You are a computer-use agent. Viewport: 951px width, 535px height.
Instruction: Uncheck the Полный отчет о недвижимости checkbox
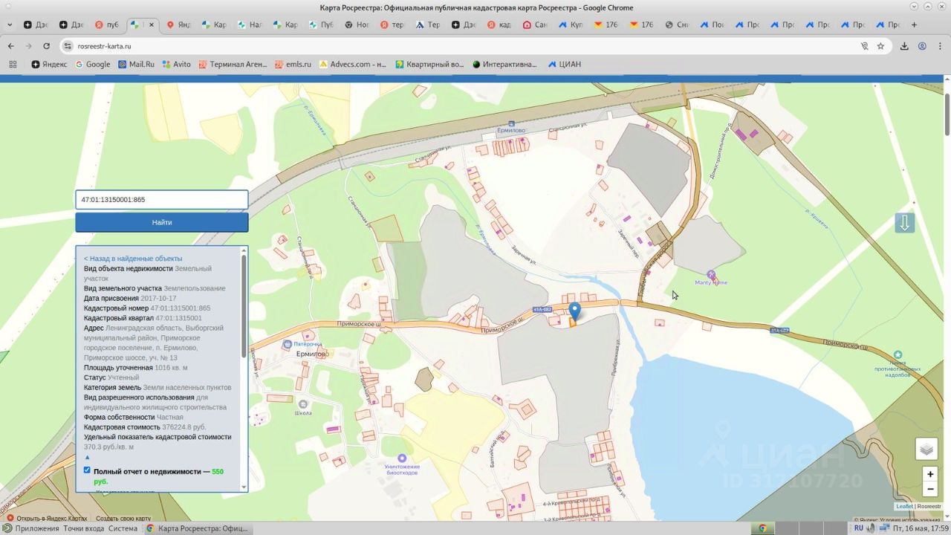87,470
